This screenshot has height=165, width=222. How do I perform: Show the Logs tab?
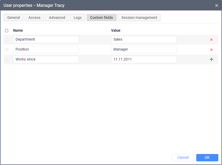[78, 18]
